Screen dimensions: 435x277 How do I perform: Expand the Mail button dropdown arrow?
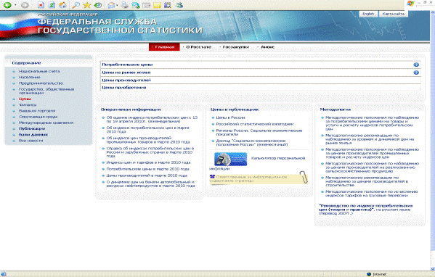tap(117, 5)
